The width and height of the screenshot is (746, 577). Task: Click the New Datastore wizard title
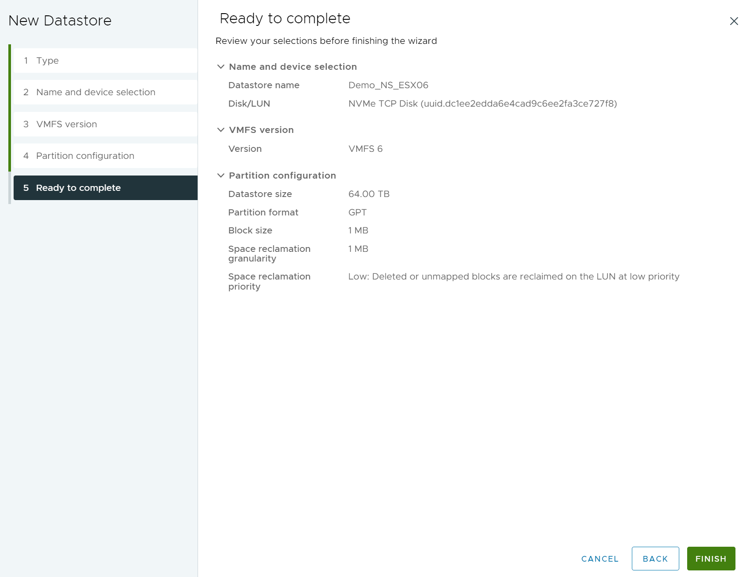tap(60, 21)
